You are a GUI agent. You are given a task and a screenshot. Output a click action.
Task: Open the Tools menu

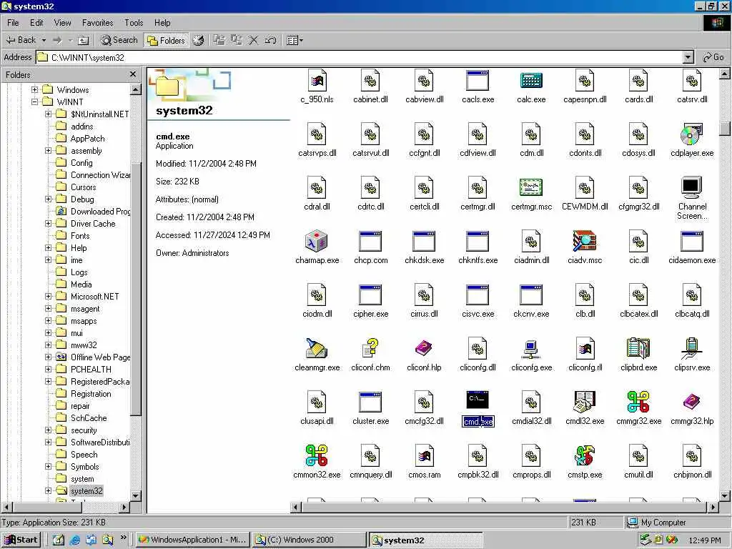coord(134,22)
